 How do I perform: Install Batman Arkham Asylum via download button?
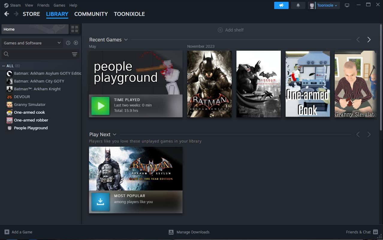click(x=100, y=202)
